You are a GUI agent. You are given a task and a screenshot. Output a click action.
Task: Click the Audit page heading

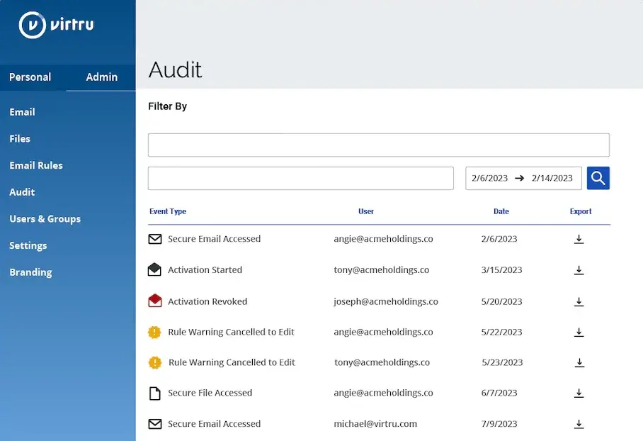175,69
